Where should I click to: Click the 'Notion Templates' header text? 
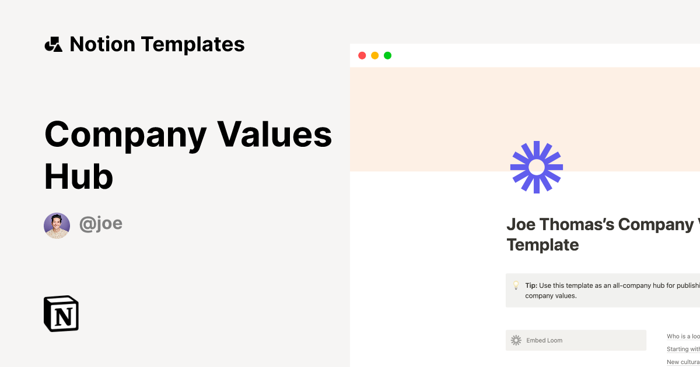tap(157, 44)
